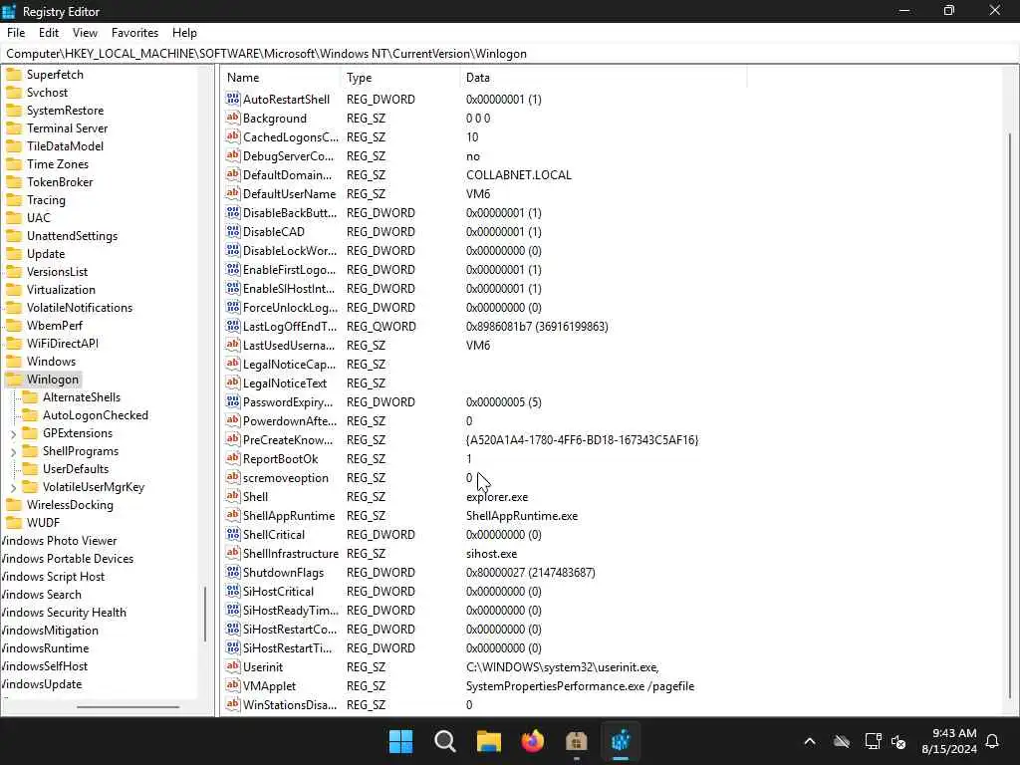Select the DefaultUserName value
The image size is (1020, 765).
pyautogui.click(x=289, y=194)
